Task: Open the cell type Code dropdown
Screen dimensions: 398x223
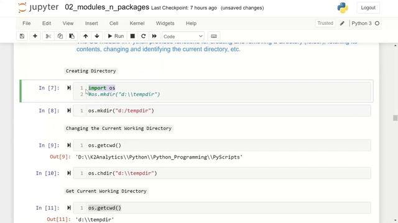Action: pyautogui.click(x=183, y=37)
